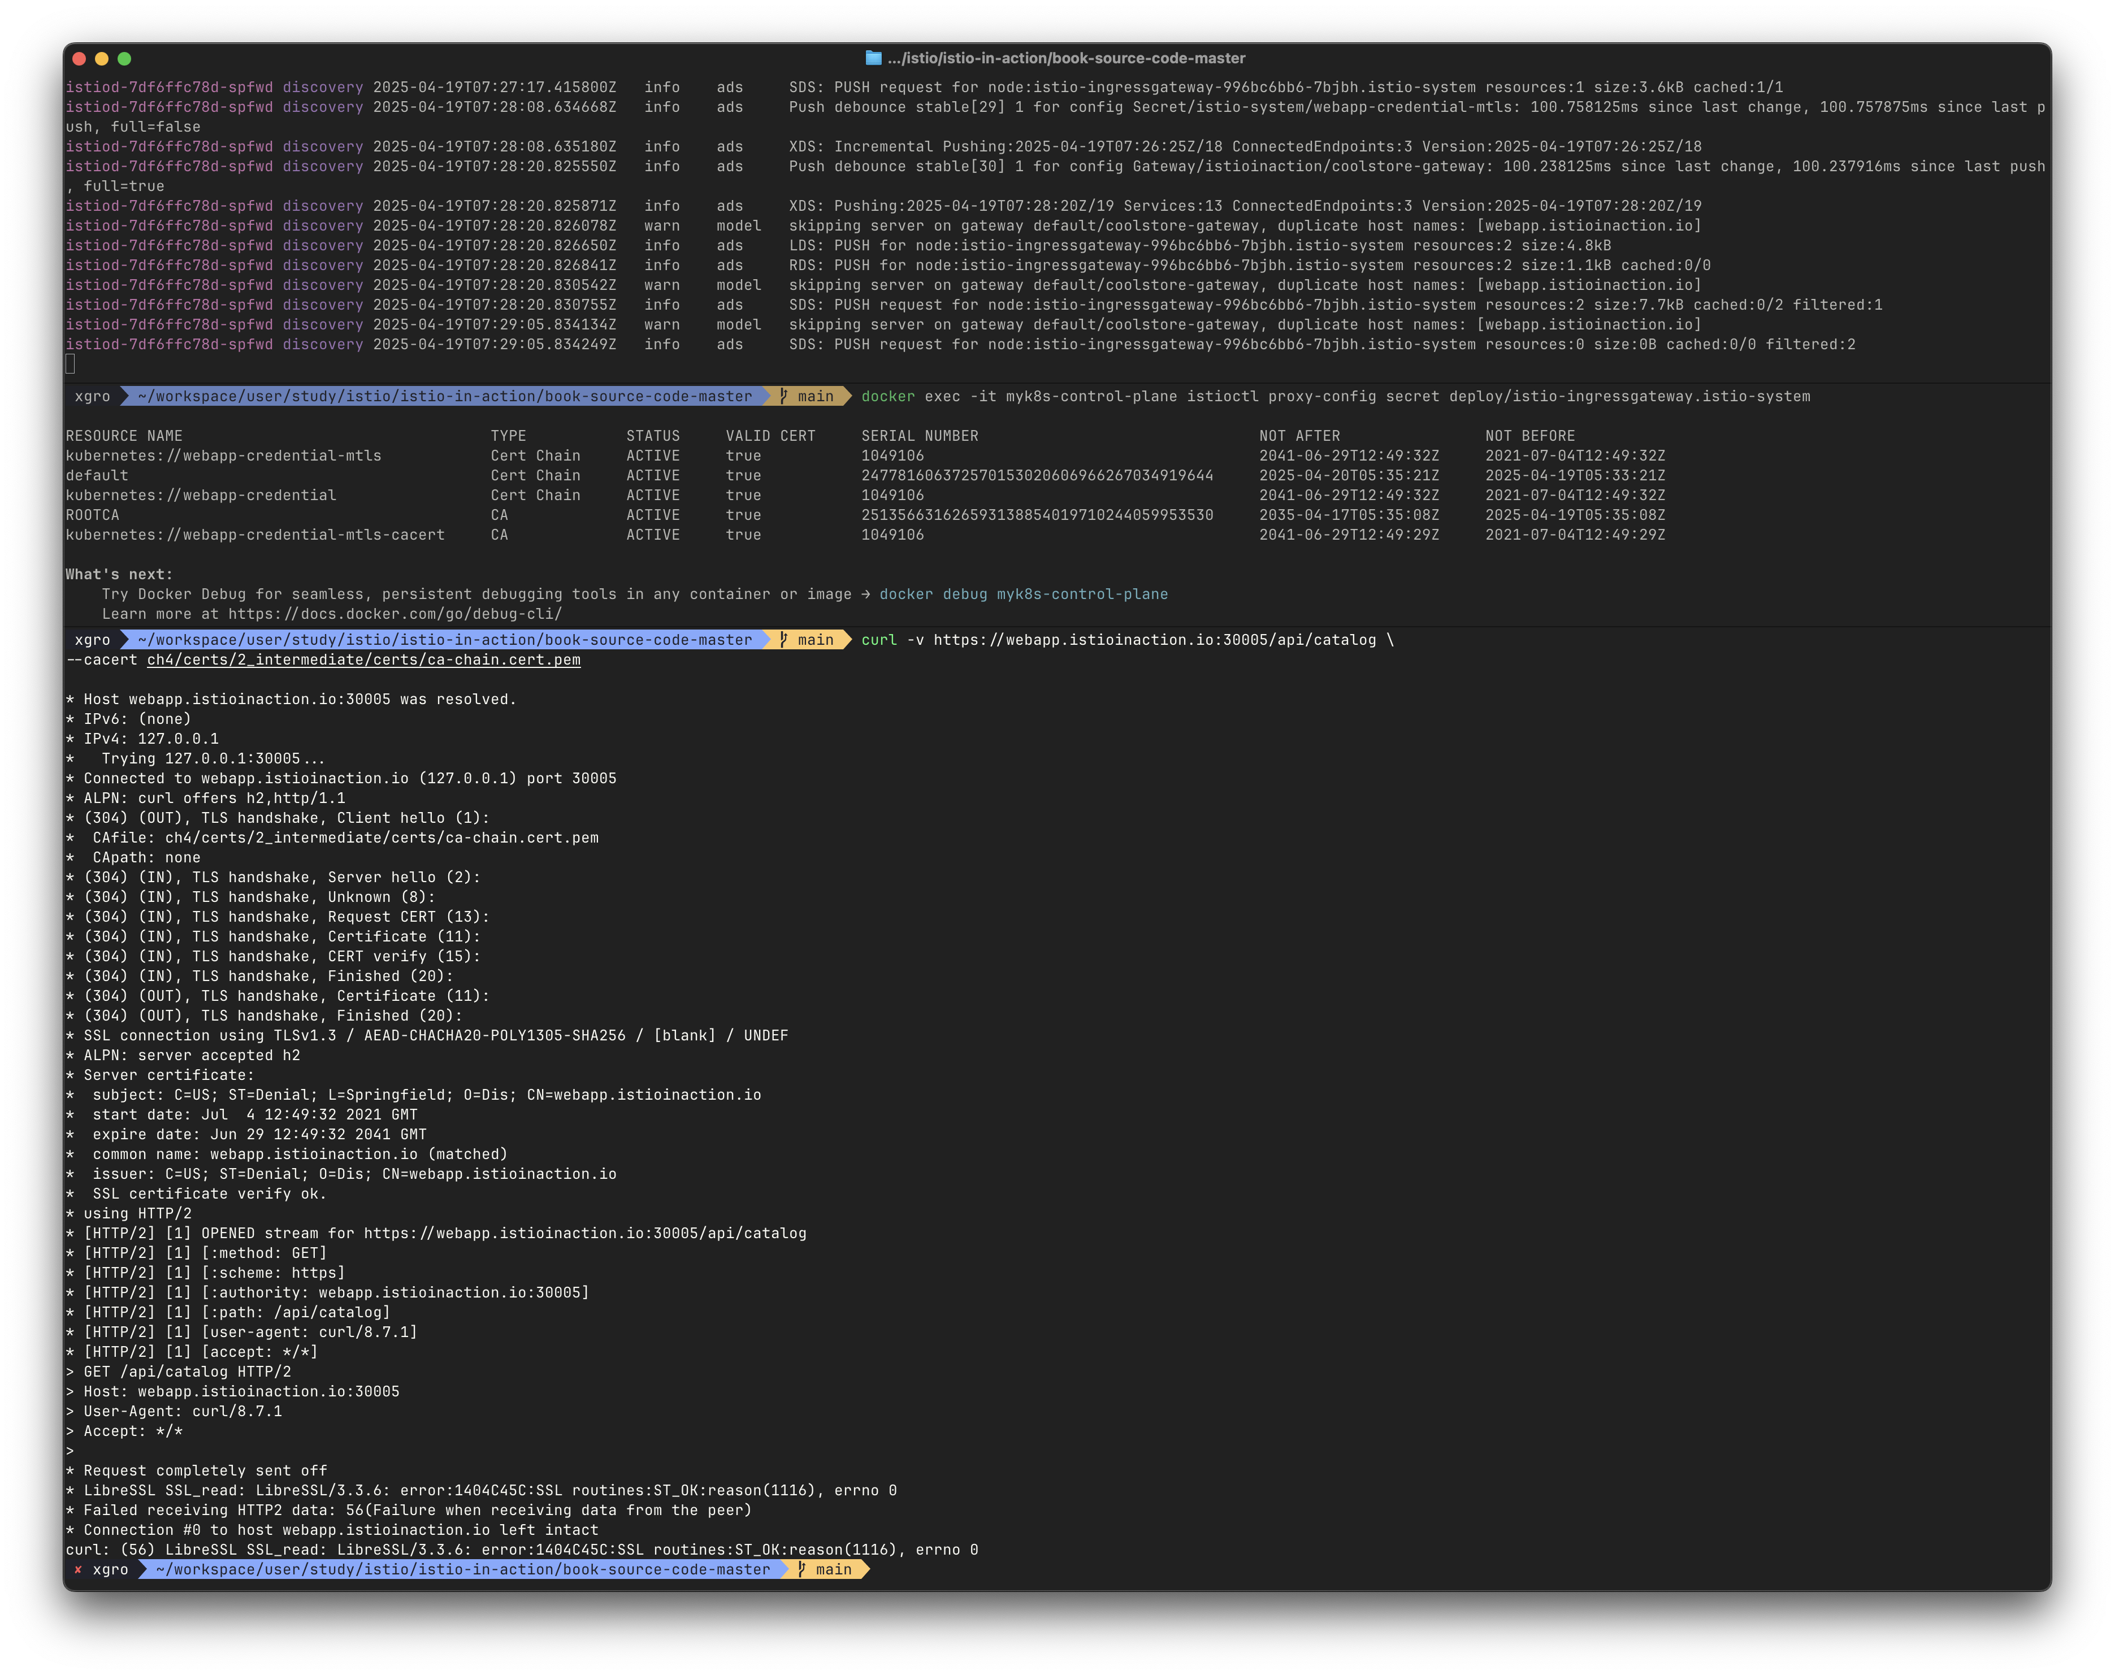The image size is (2115, 1675).
Task: Click the yellow minimize window button
Action: pyautogui.click(x=101, y=59)
